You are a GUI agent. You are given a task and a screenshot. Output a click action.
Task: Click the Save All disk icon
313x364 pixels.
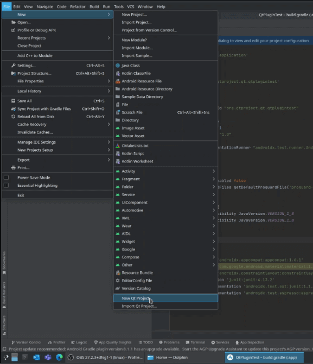[13, 101]
